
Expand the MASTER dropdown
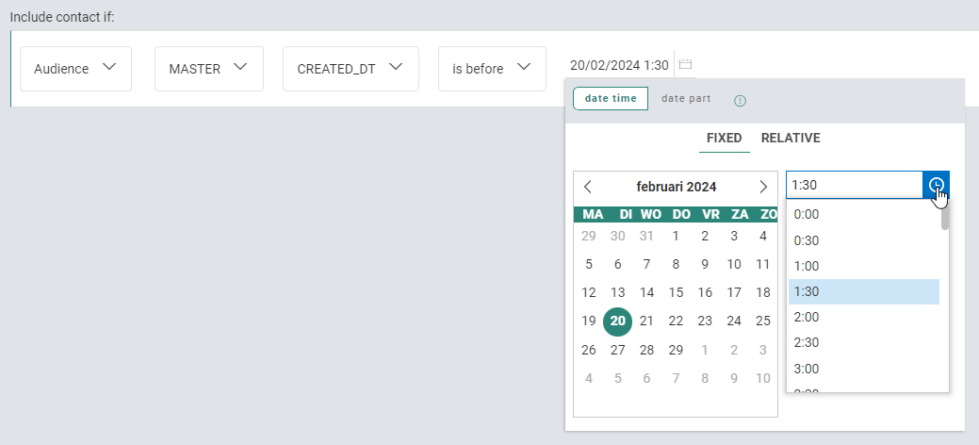pos(207,69)
